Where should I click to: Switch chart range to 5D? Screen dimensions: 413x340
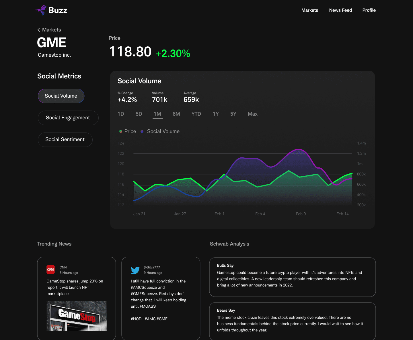click(x=139, y=114)
